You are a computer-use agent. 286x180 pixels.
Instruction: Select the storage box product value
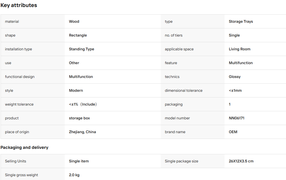pyautogui.click(x=79, y=118)
